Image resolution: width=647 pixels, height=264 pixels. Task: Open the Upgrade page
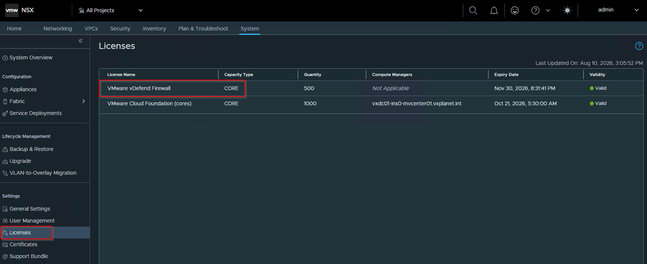coord(20,161)
